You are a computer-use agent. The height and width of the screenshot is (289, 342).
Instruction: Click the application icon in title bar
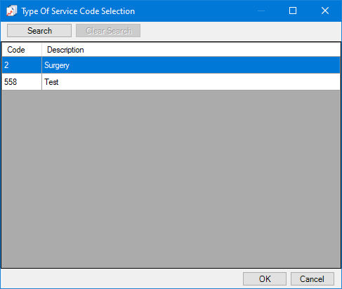(11, 11)
